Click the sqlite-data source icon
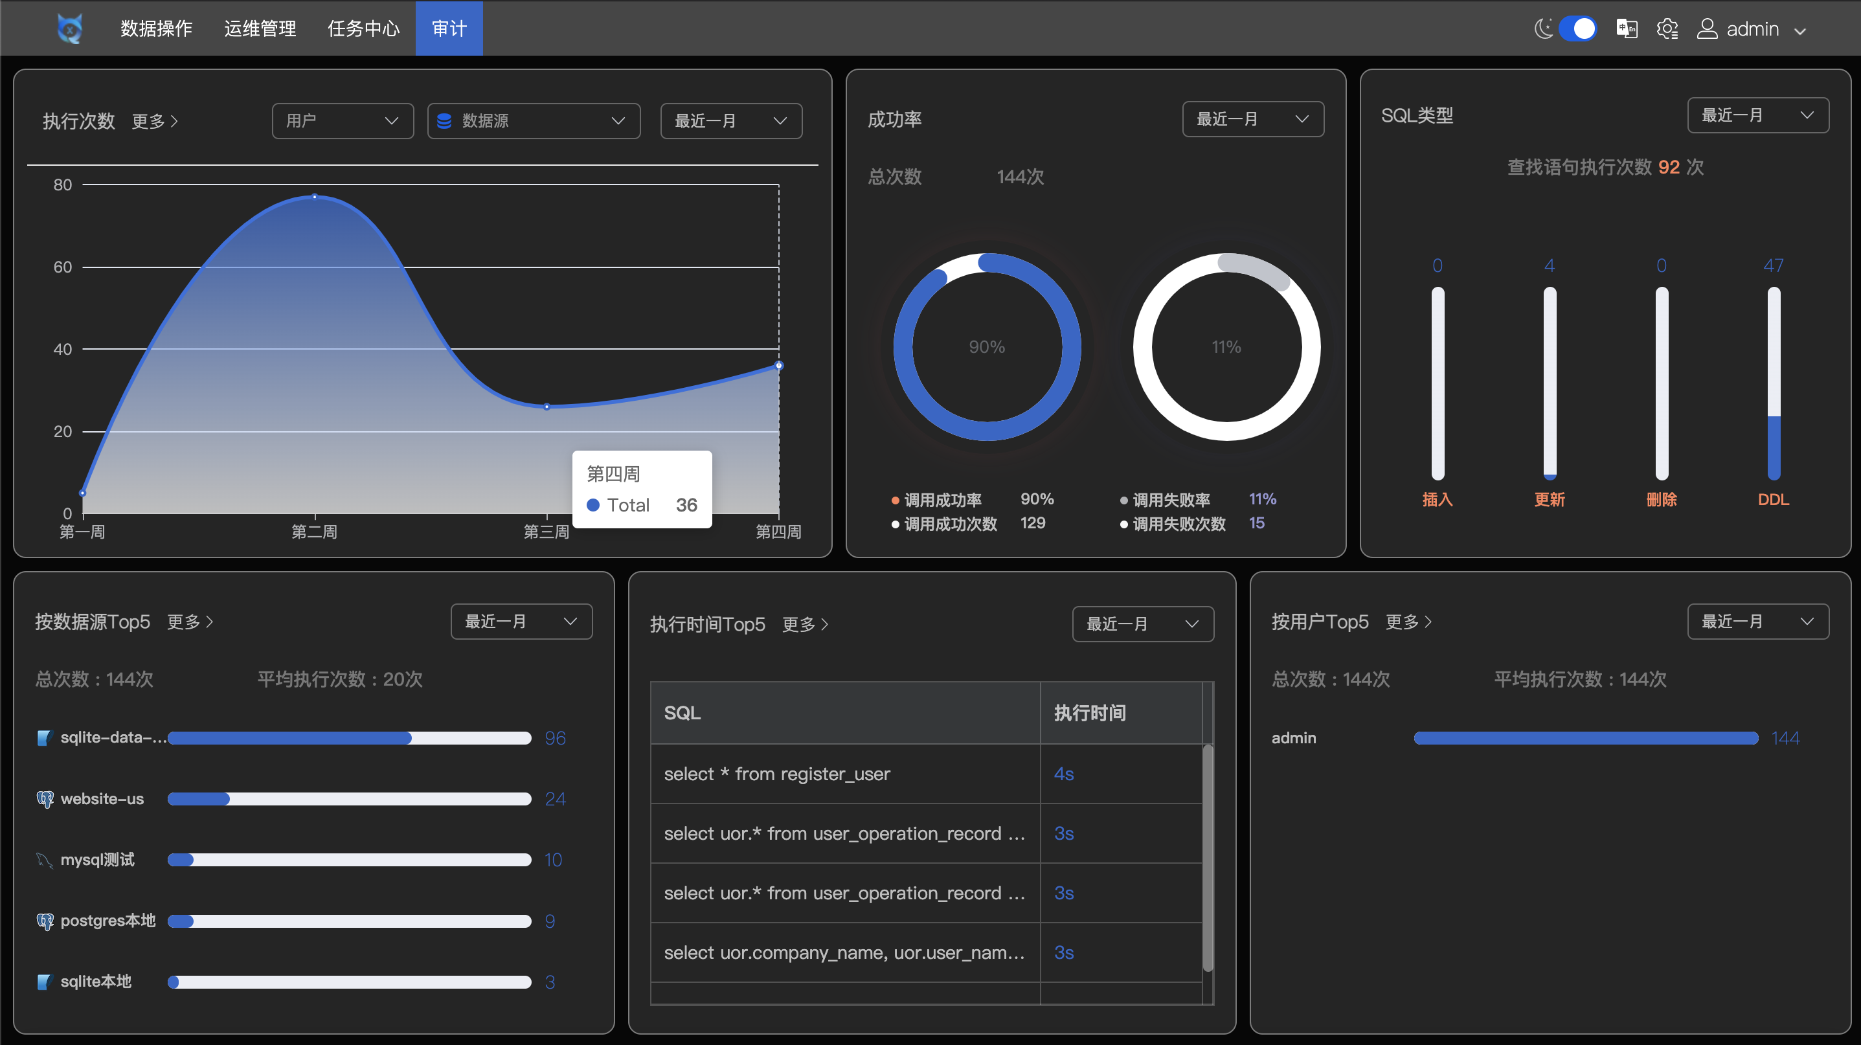 point(44,737)
